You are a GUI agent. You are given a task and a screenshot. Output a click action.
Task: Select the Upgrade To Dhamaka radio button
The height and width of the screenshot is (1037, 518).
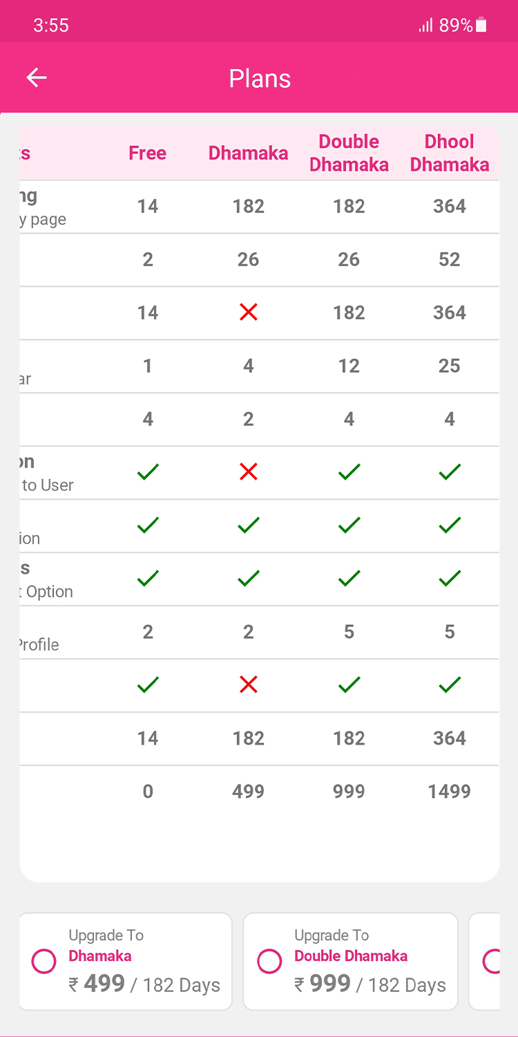44,961
